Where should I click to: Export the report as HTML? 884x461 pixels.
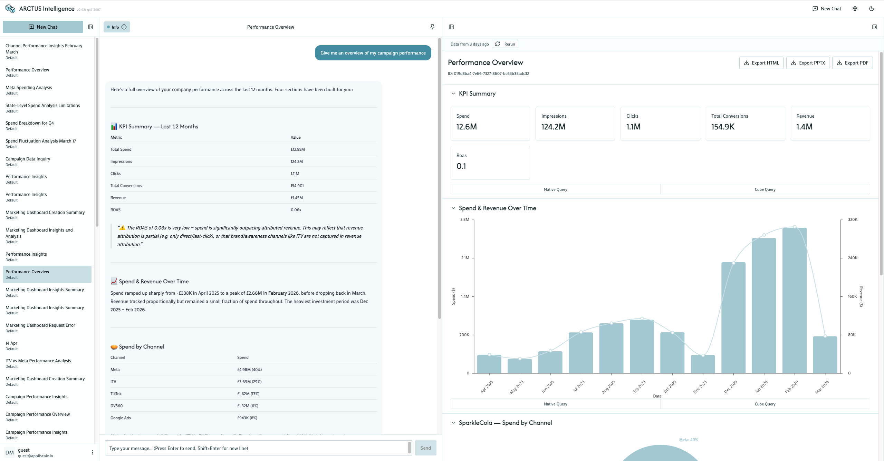pyautogui.click(x=761, y=63)
